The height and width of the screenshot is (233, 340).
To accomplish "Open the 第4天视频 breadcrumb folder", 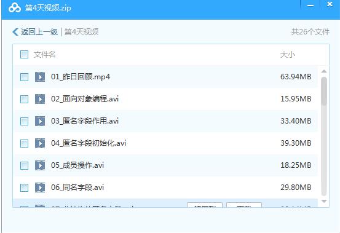I will pyautogui.click(x=82, y=32).
